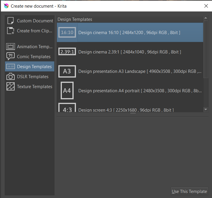Viewport: 212px width, 198px height.
Task: Open the Design Templates category
Action: click(x=34, y=67)
